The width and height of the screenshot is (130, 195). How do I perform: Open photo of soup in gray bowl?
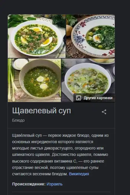click(34, 80)
